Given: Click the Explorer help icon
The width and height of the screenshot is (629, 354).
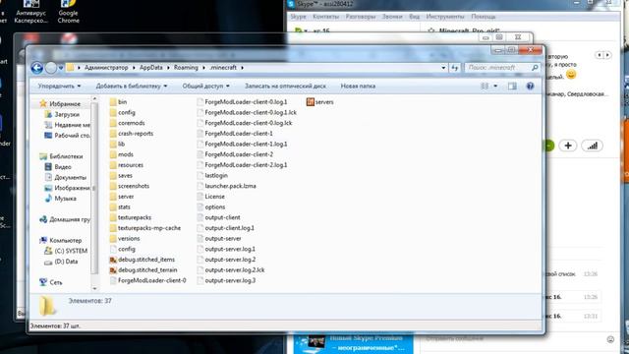Looking at the screenshot, I should (530, 86).
